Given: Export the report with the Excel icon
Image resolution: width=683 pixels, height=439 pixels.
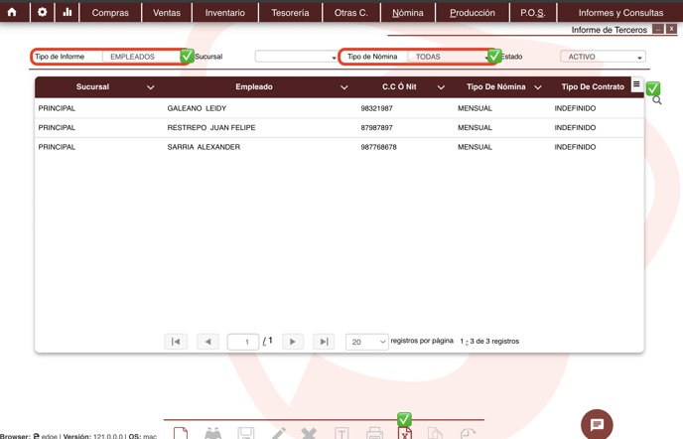Looking at the screenshot, I should point(405,433).
